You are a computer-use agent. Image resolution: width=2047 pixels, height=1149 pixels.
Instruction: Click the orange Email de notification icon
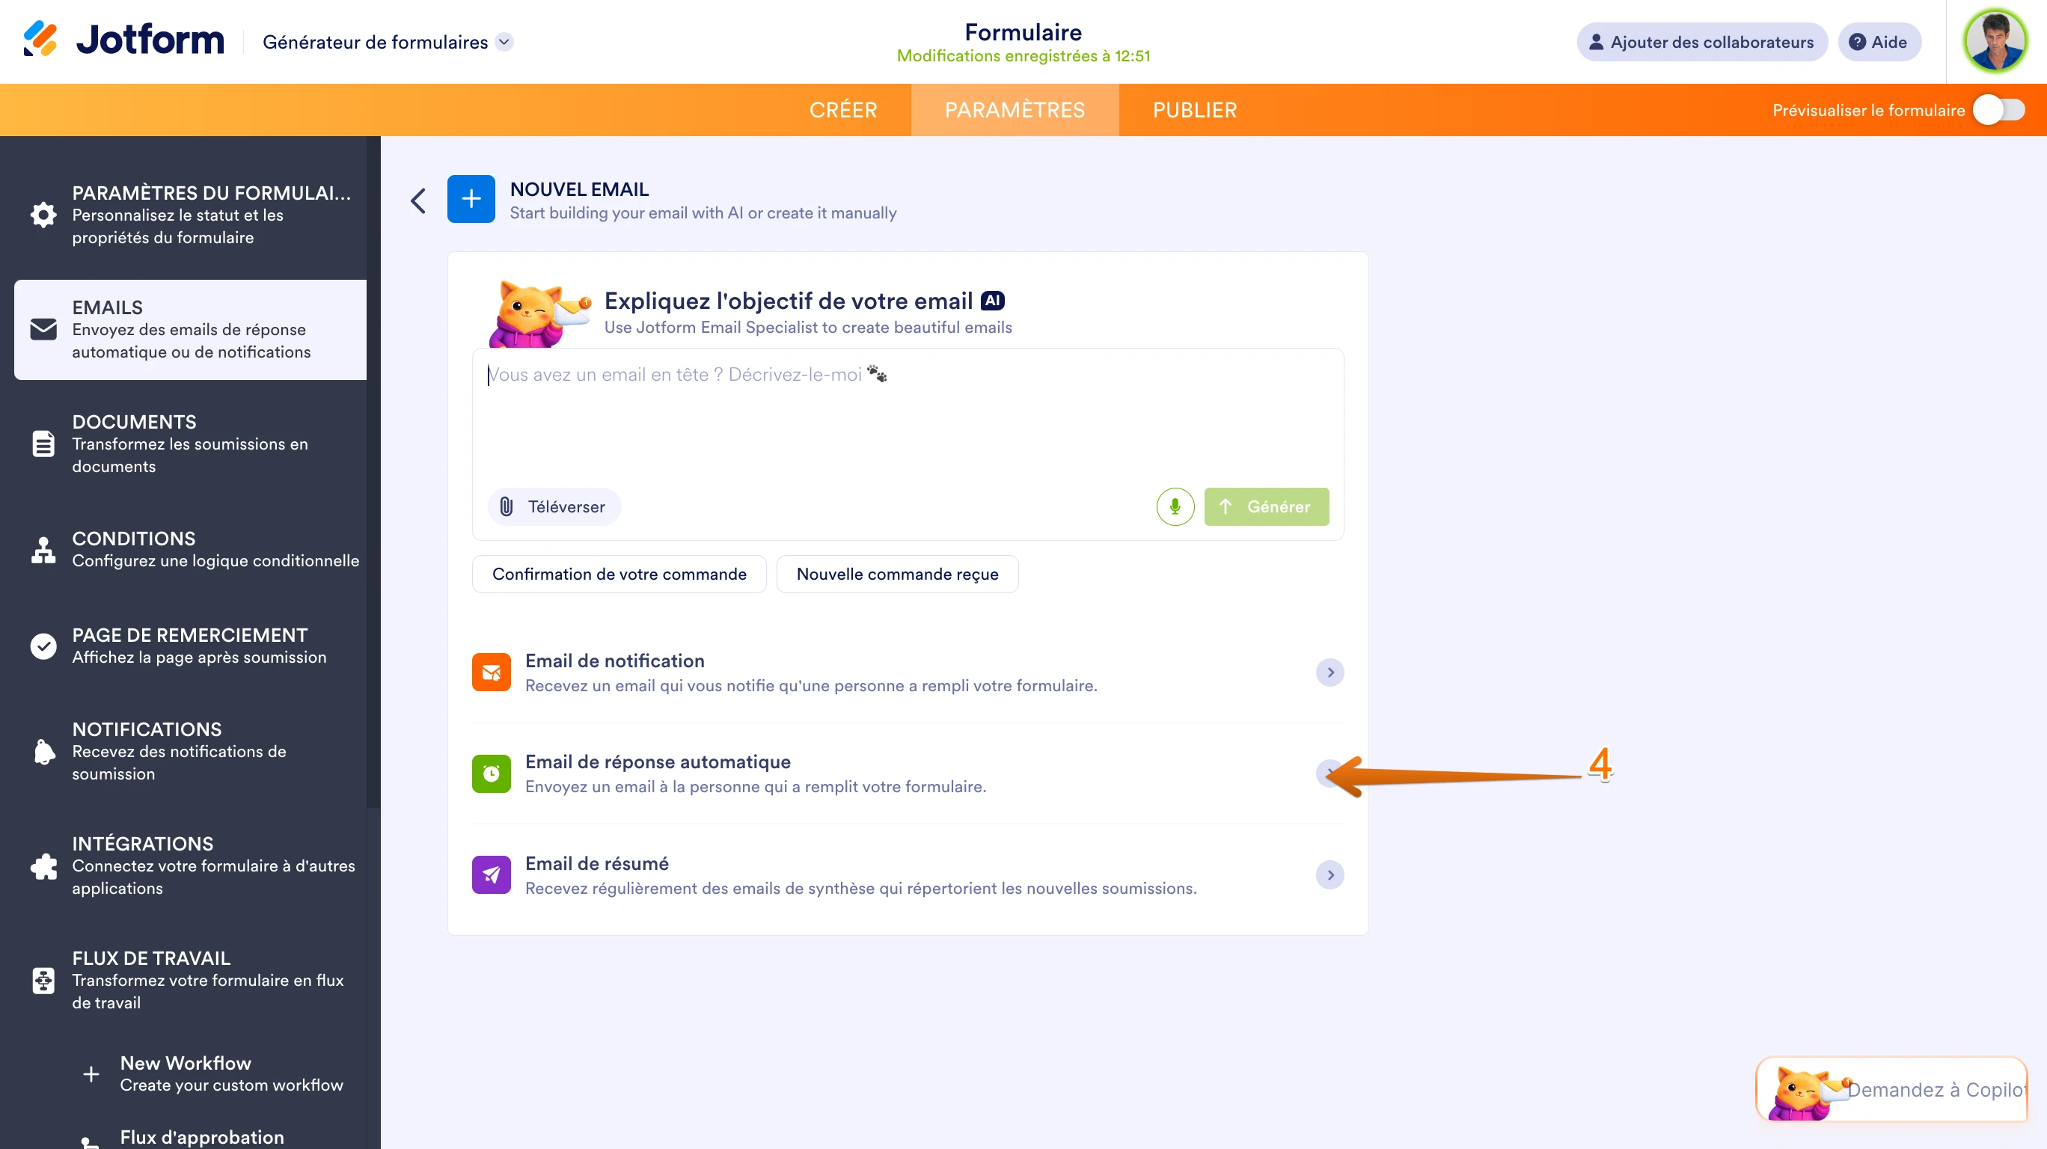490,672
